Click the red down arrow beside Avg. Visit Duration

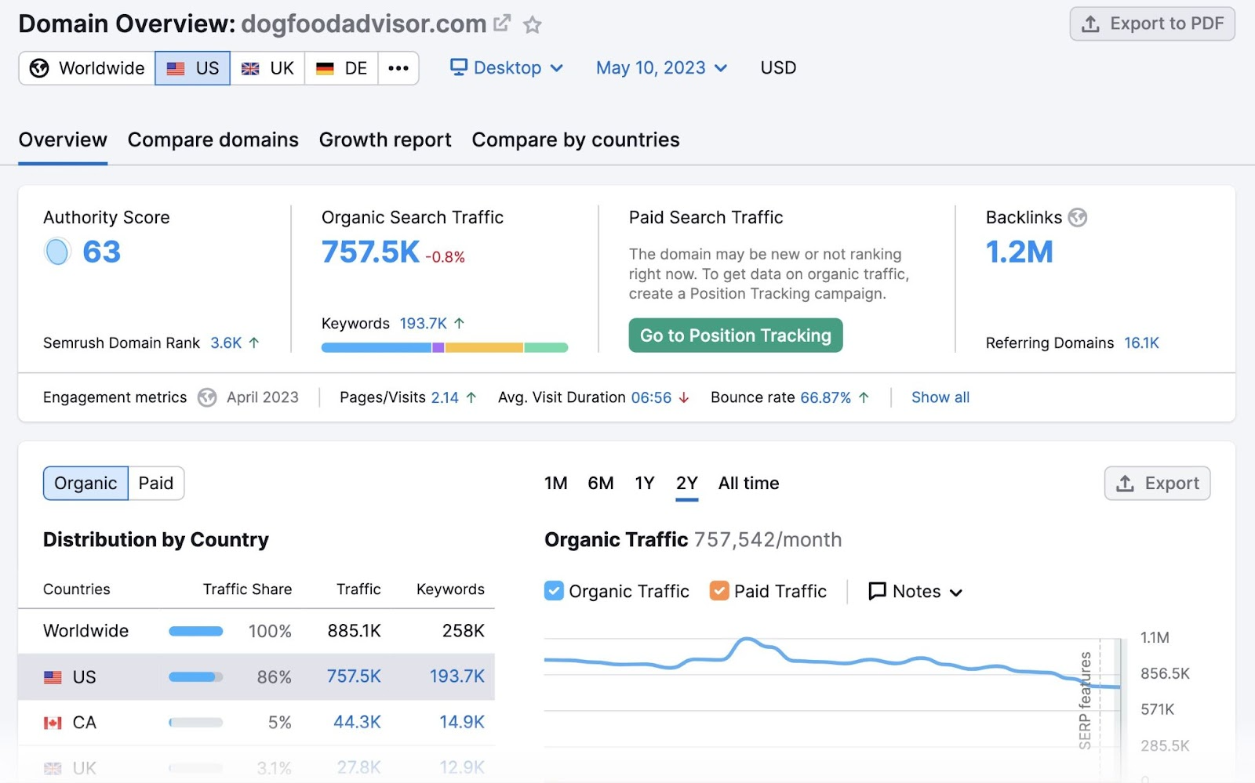click(x=684, y=397)
